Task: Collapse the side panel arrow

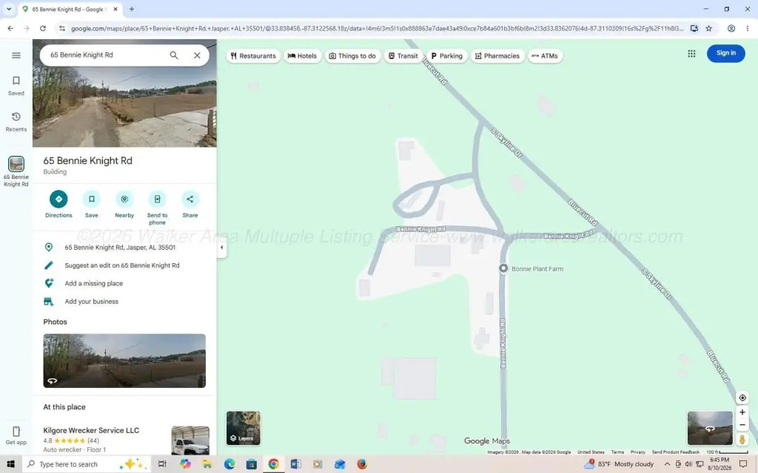Action: click(x=221, y=248)
